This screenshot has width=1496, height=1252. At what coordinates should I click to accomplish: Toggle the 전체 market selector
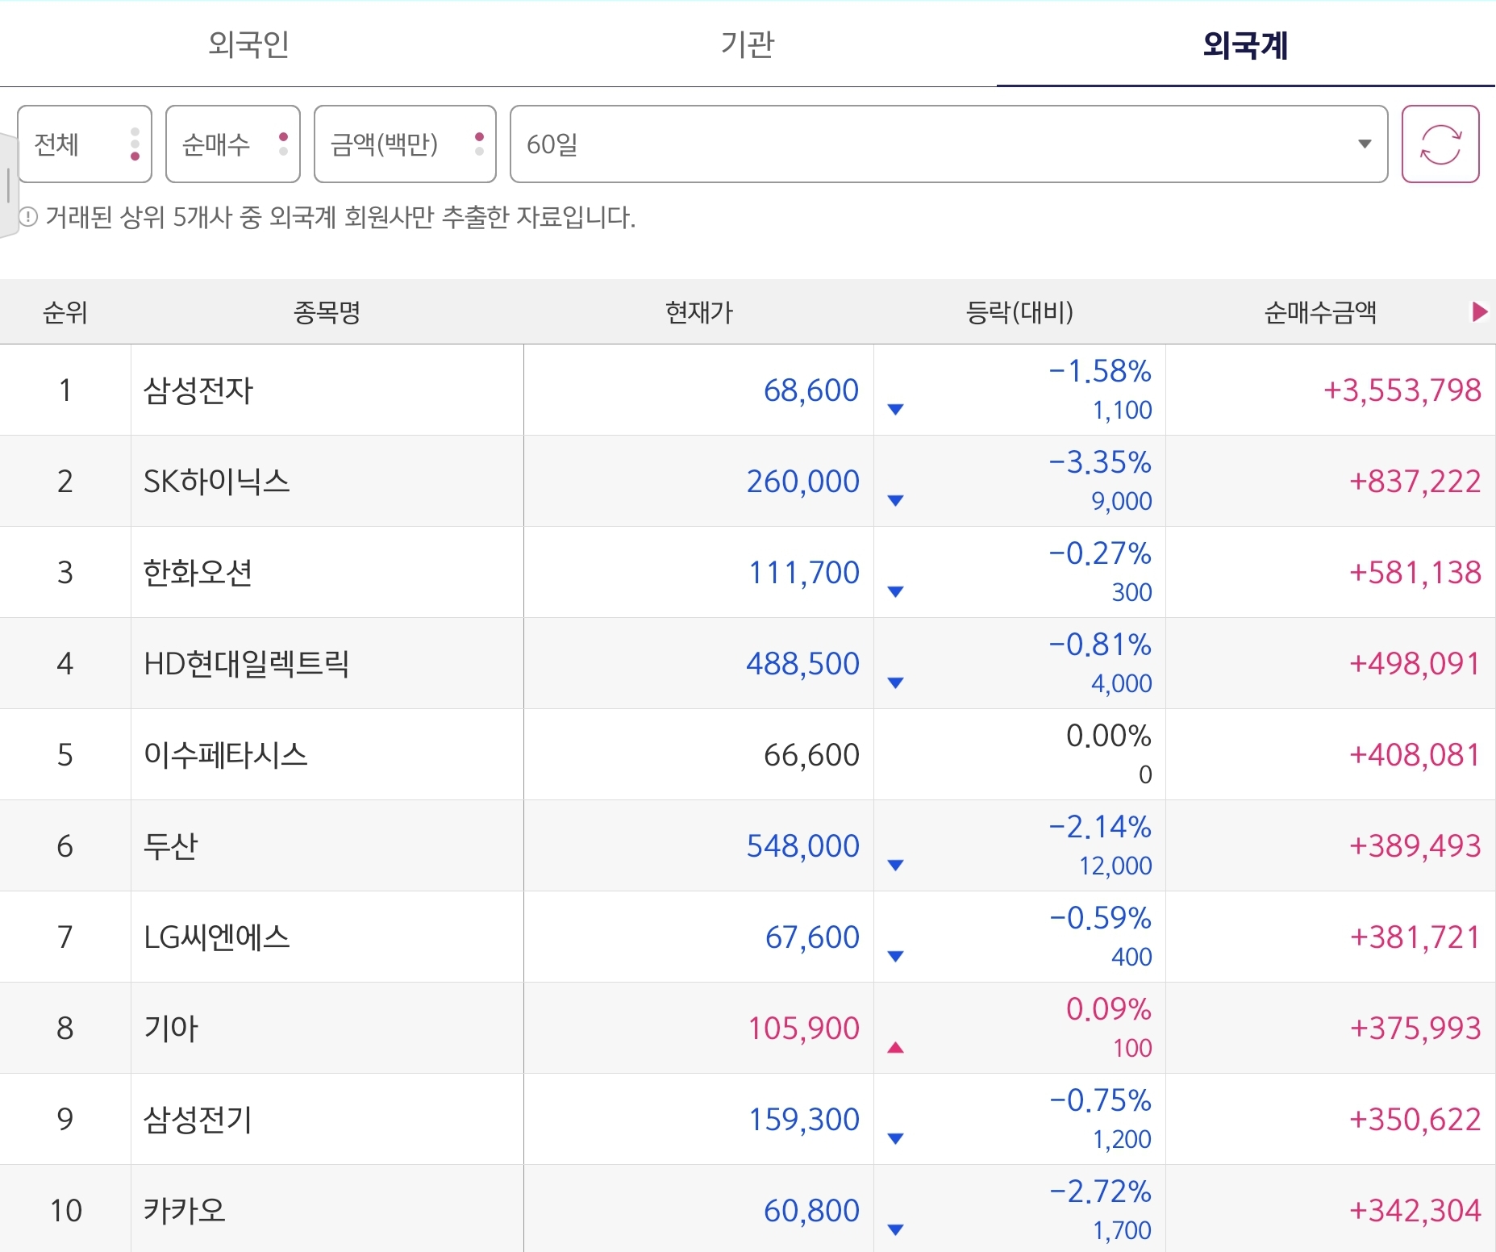[x=85, y=144]
